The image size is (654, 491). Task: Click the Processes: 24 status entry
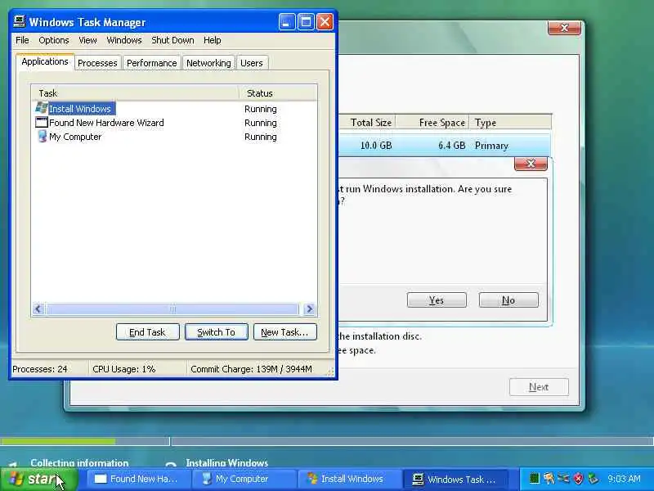(39, 369)
